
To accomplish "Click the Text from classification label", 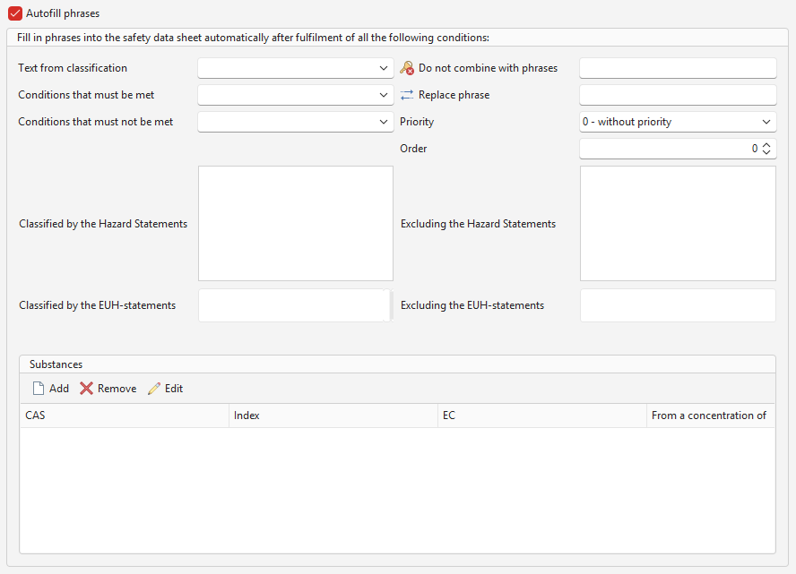I will 73,68.
